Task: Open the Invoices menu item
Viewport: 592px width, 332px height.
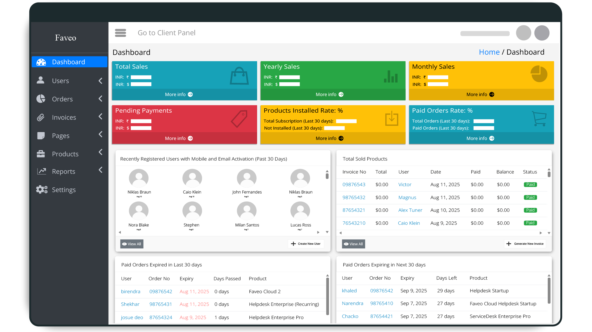Action: click(64, 117)
